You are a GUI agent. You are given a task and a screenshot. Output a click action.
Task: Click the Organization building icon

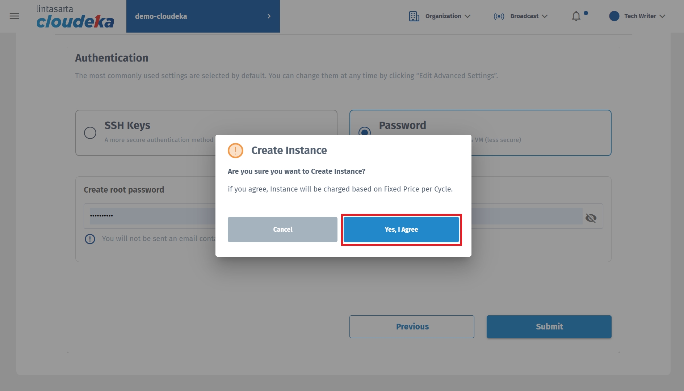[x=414, y=16]
